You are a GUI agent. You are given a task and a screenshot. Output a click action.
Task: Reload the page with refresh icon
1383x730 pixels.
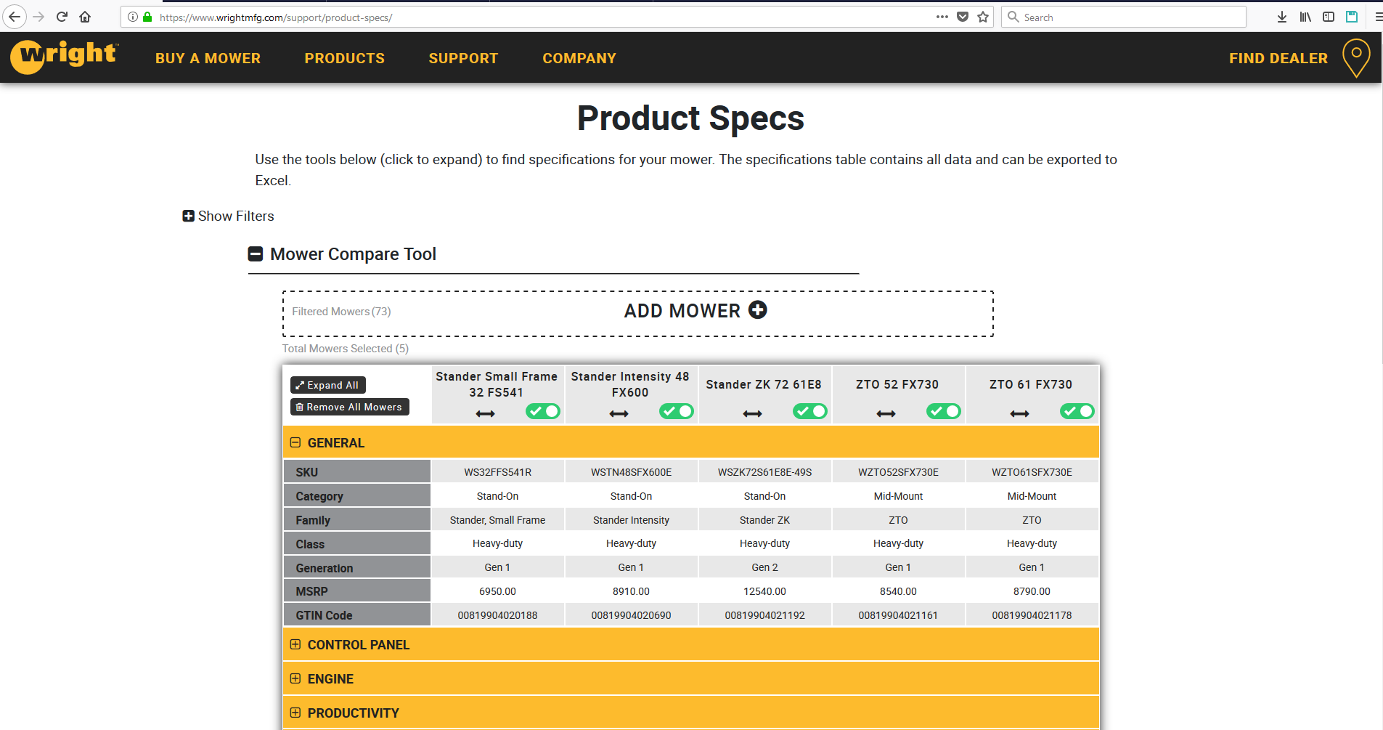click(62, 17)
